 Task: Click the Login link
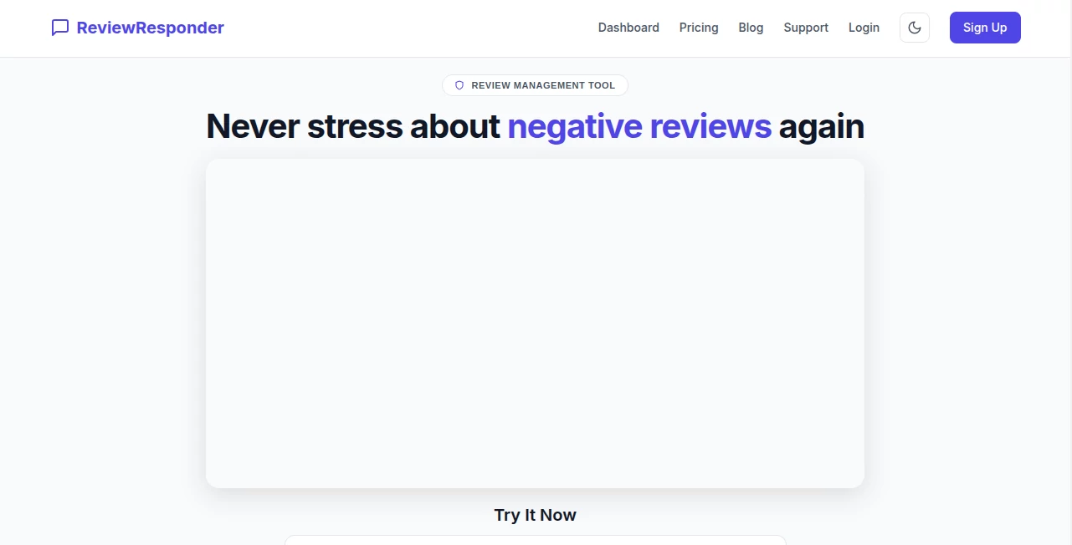click(864, 28)
